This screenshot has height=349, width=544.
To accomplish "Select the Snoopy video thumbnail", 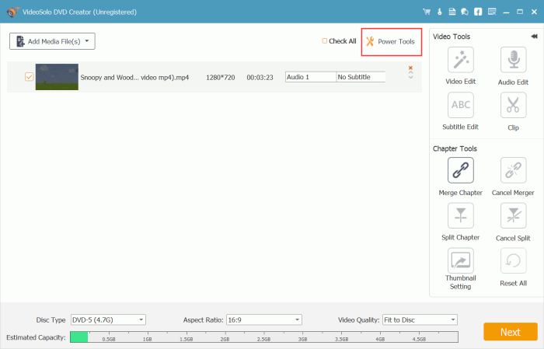I will pyautogui.click(x=57, y=77).
